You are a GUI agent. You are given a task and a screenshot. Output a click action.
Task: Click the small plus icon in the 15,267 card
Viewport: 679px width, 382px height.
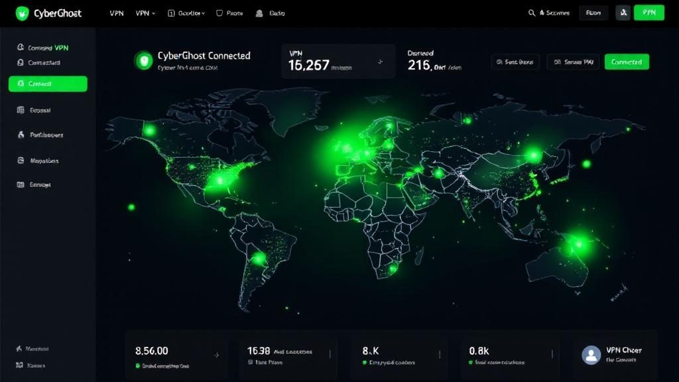[x=380, y=62]
